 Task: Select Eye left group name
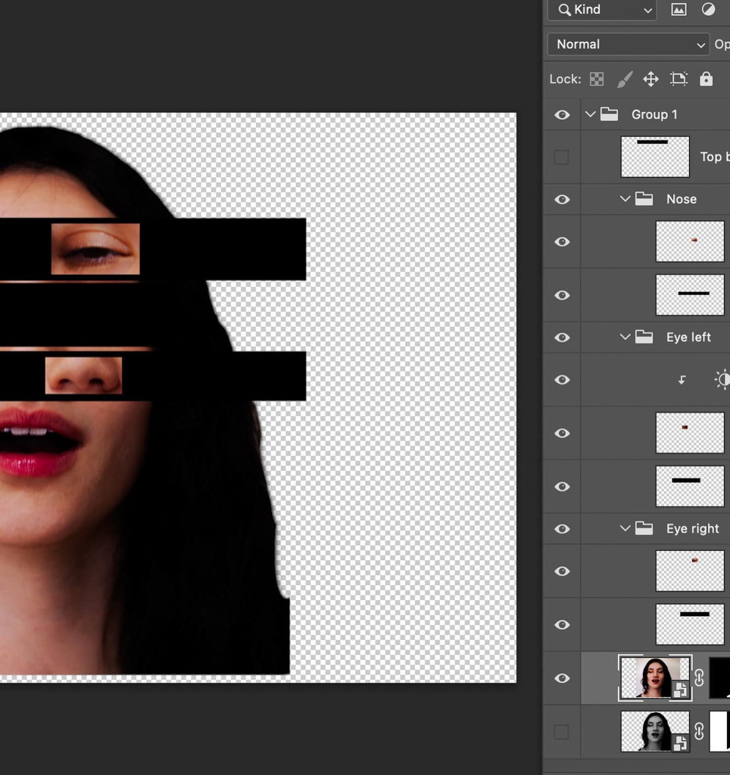coord(688,337)
